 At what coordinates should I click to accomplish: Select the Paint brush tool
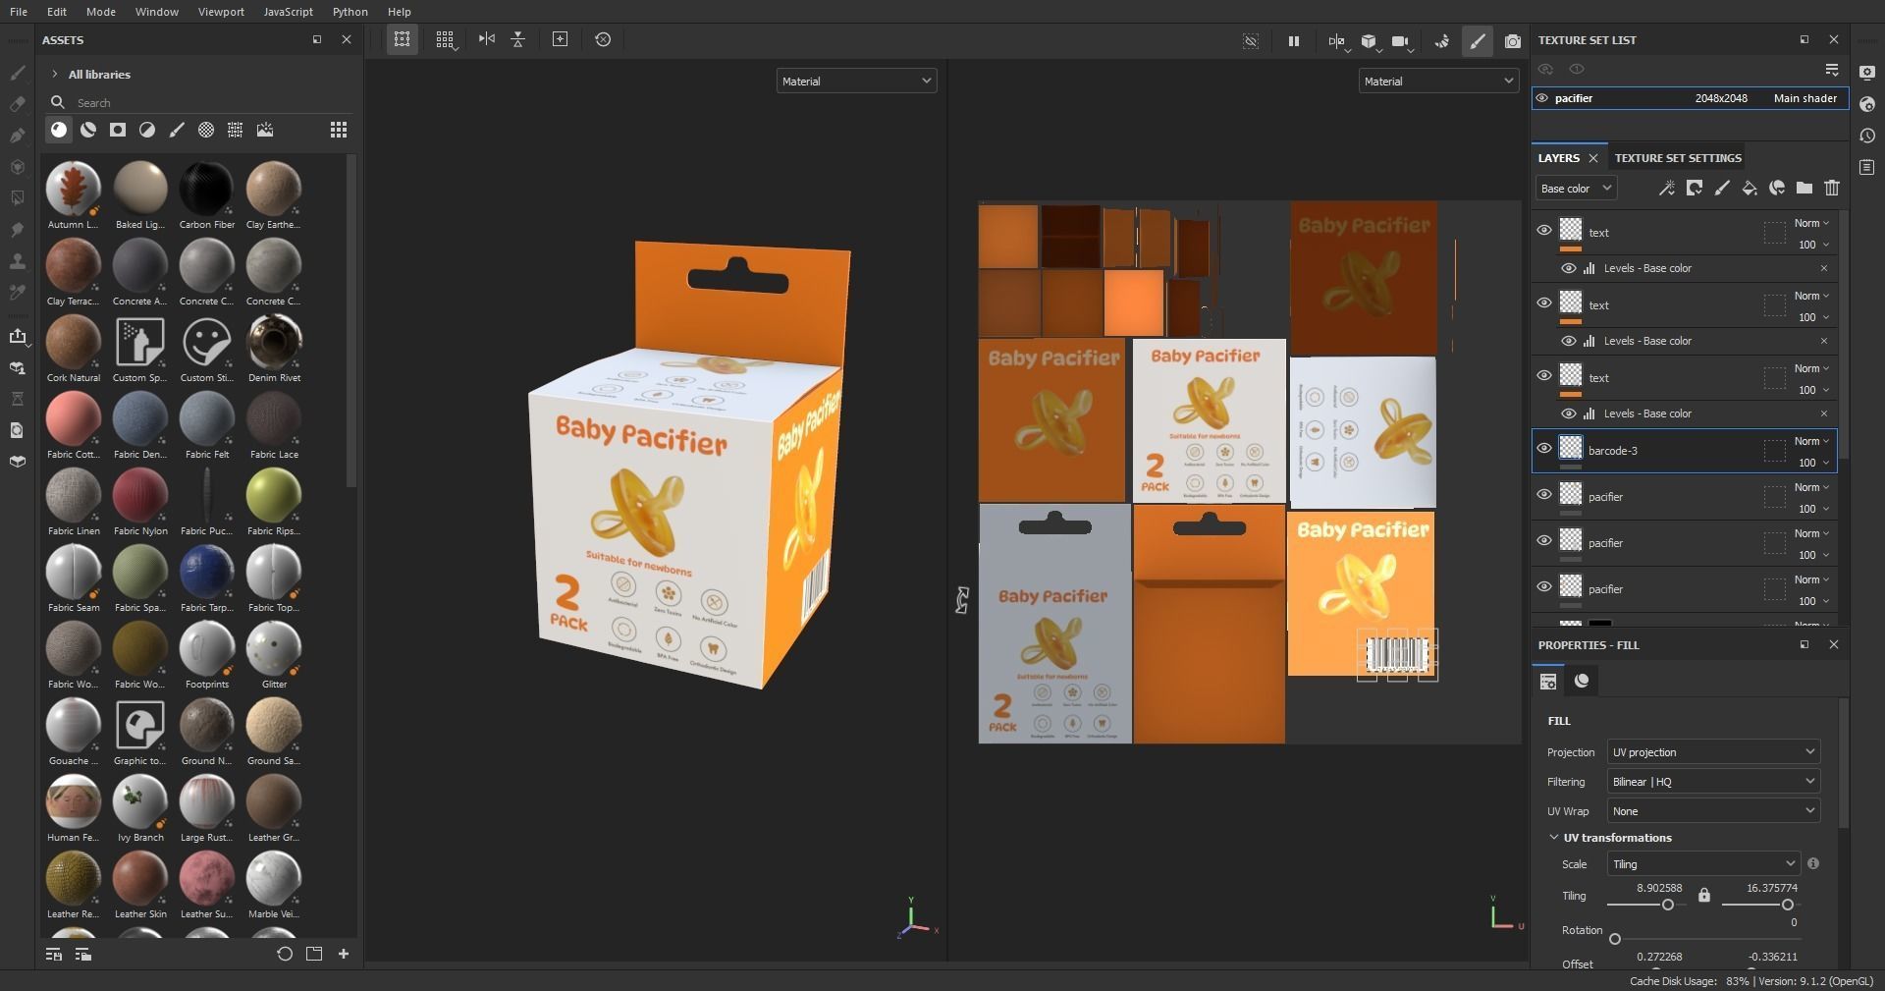[x=18, y=73]
